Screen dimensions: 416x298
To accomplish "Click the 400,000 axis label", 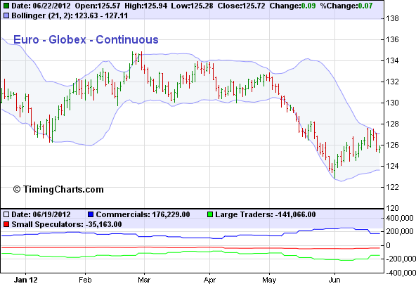I will pyautogui.click(x=400, y=218).
